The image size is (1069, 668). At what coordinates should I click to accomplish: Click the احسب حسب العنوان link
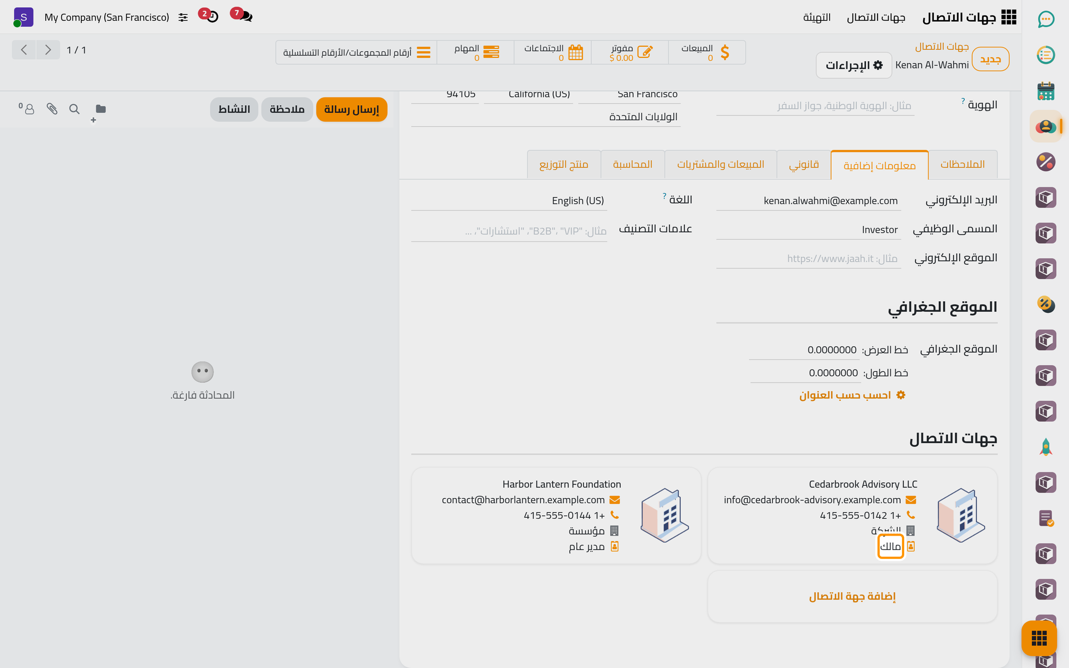click(x=852, y=395)
